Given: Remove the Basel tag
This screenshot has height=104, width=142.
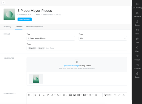Looking at the screenshot, I should pyautogui.click(x=44, y=48).
